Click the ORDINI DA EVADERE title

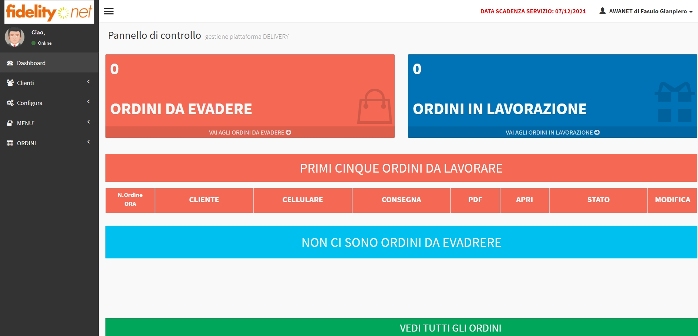pos(181,109)
